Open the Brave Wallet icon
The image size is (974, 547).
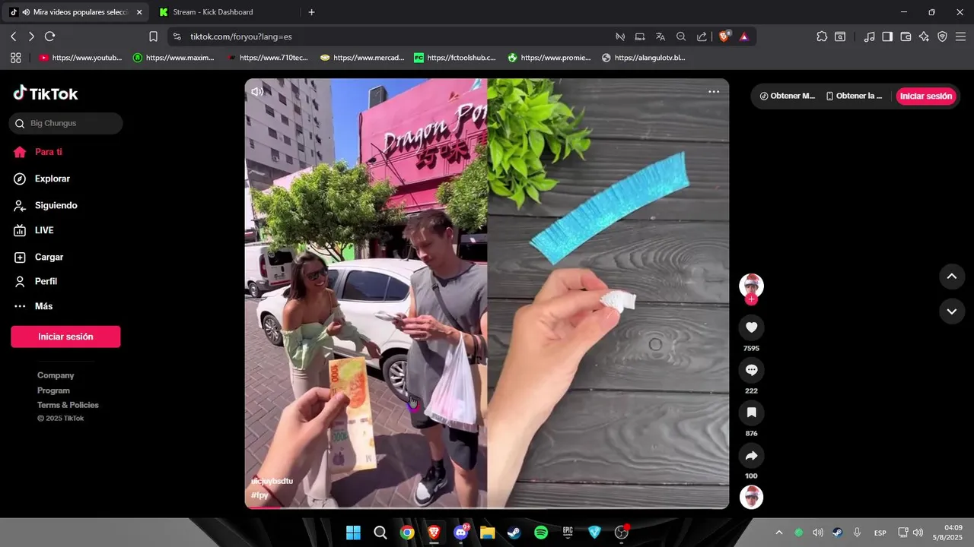pyautogui.click(x=906, y=36)
